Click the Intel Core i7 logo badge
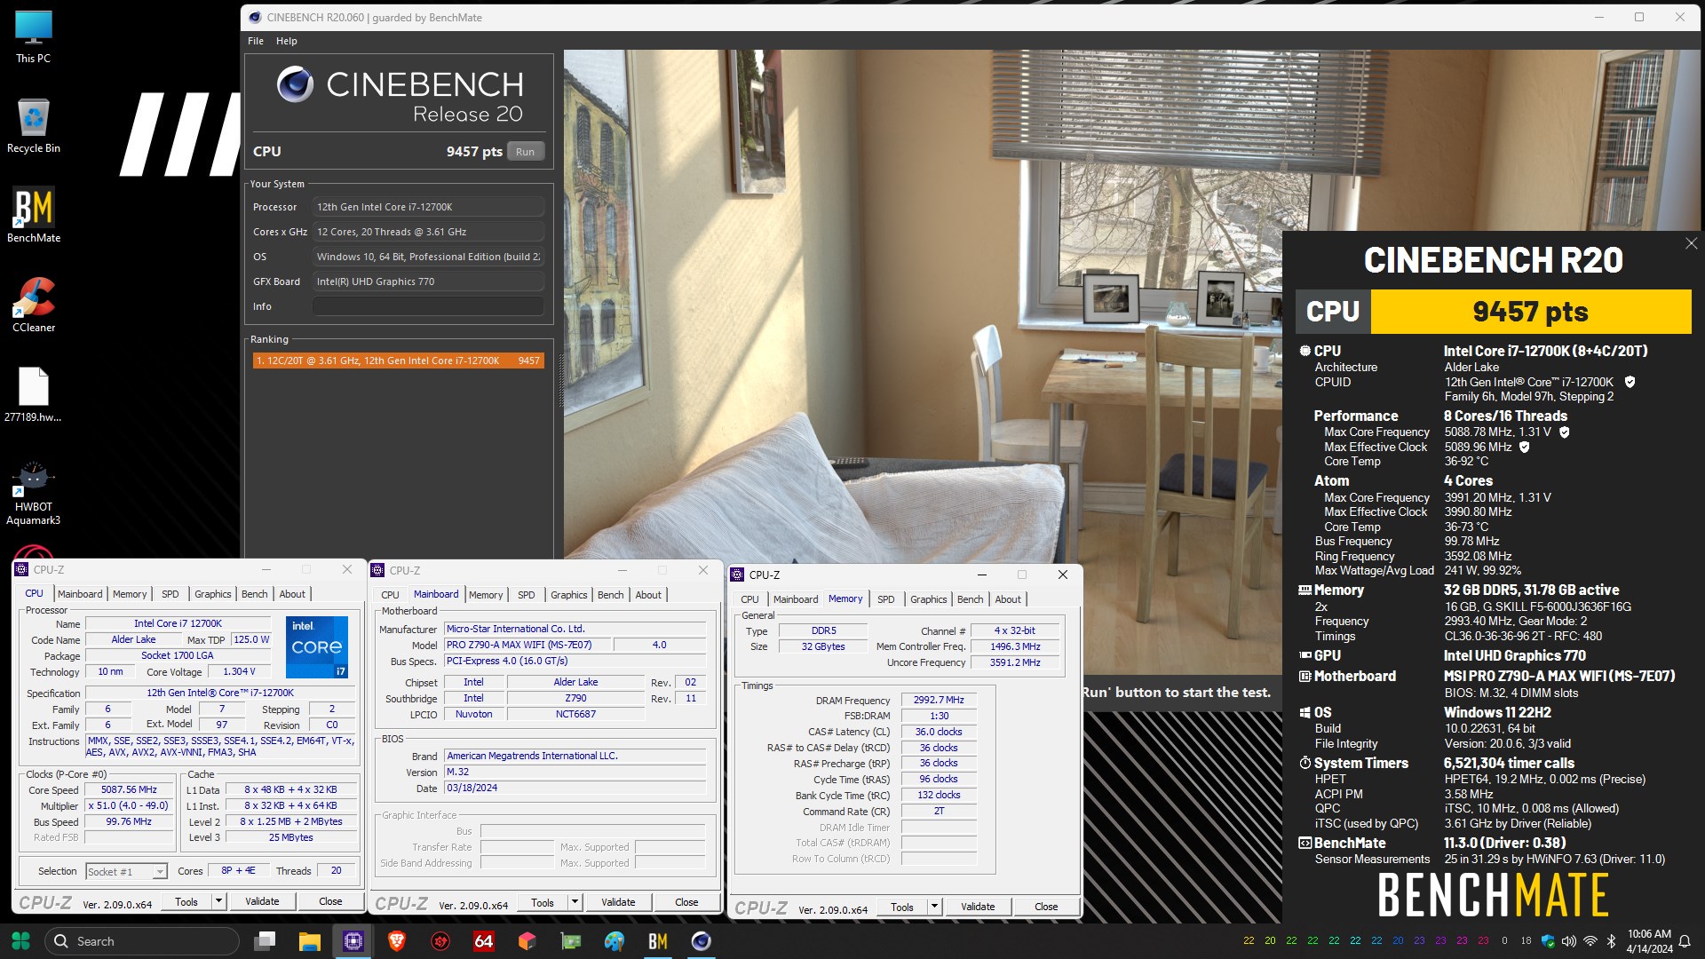This screenshot has height=959, width=1705. [x=316, y=646]
